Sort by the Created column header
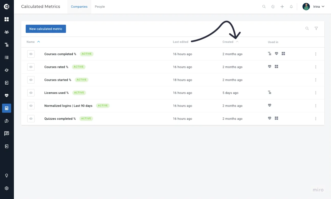The height and width of the screenshot is (199, 331). (228, 42)
